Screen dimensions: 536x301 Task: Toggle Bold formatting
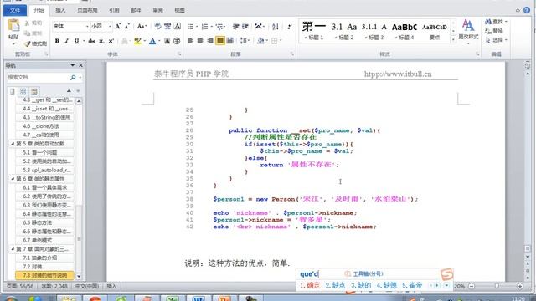(57, 41)
